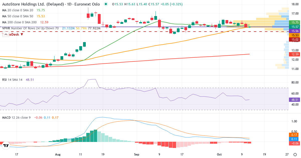Click the blue 0.11 MACD axis label
The width and height of the screenshot is (301, 158).
tap(294, 139)
